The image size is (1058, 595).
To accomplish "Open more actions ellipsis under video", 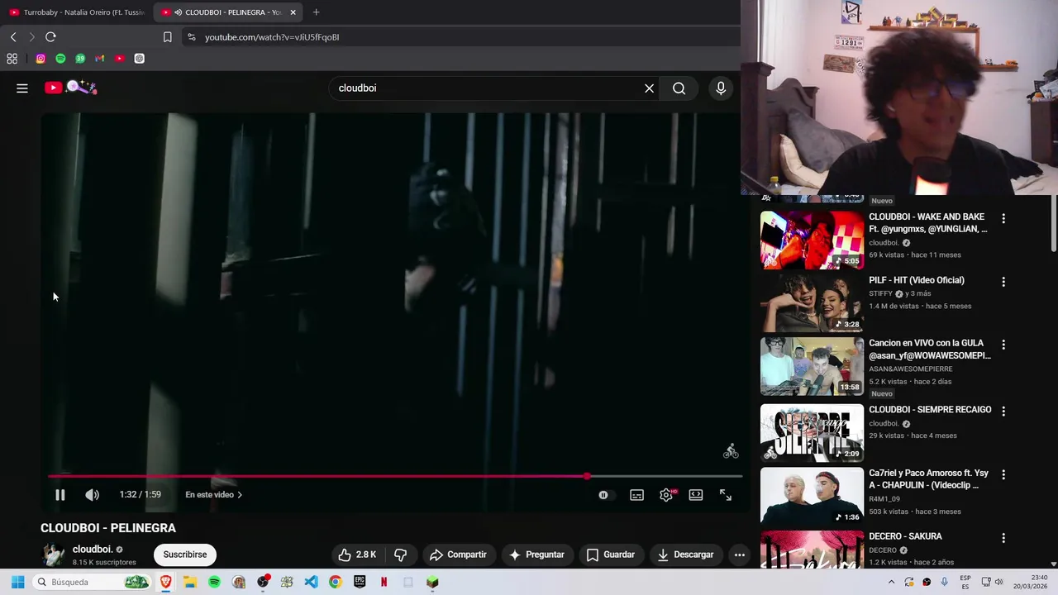I will click(x=740, y=555).
